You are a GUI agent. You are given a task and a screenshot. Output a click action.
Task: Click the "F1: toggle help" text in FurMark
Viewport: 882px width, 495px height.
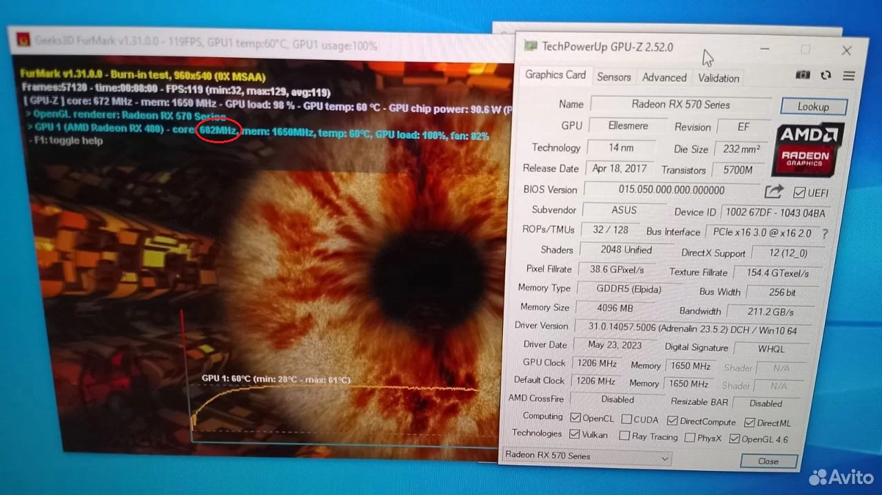point(67,140)
